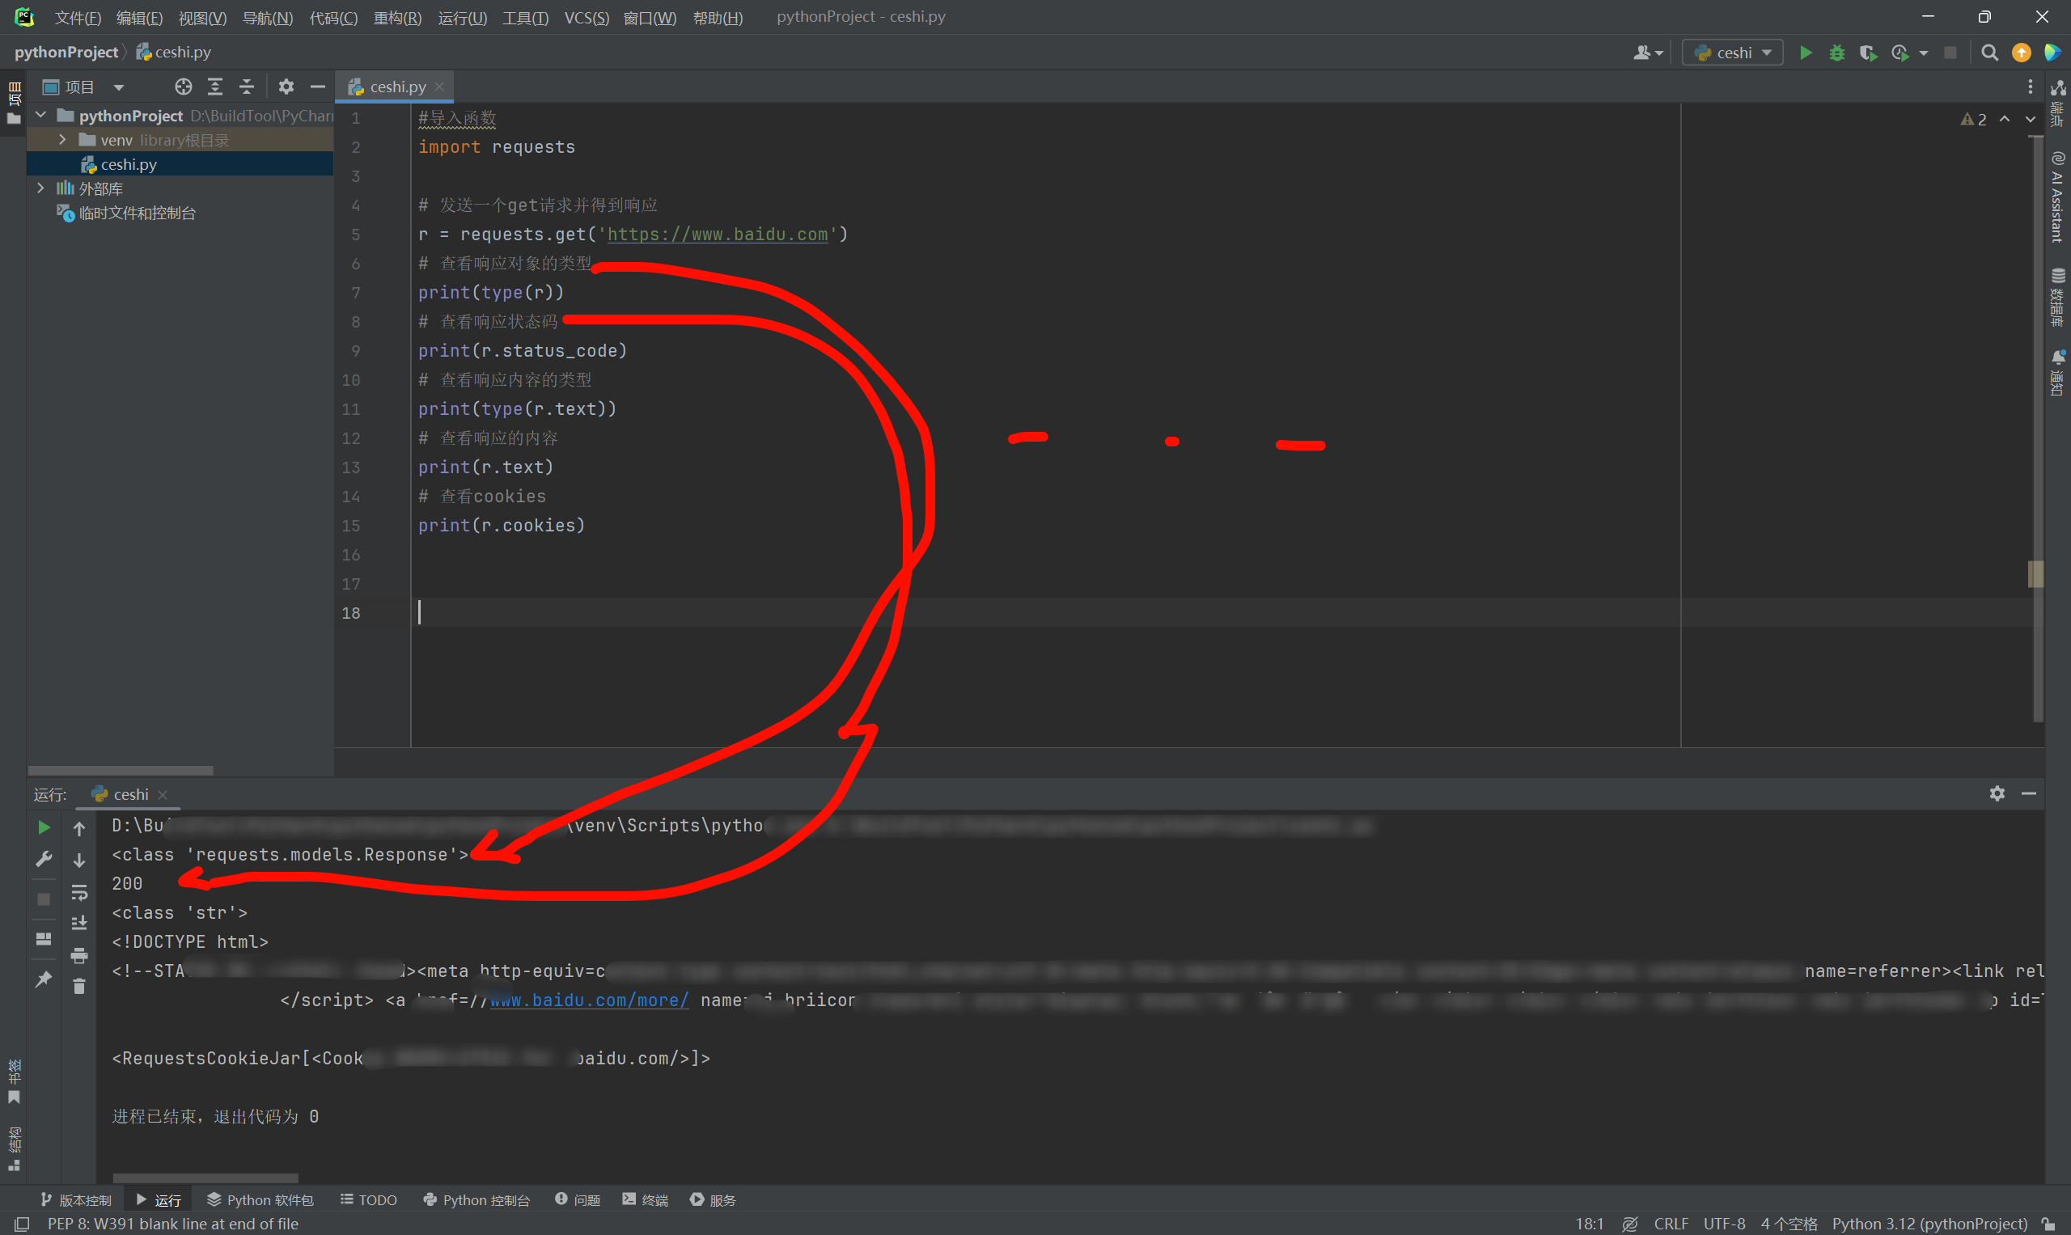
Task: Open the VCS(S) menu
Action: [586, 18]
